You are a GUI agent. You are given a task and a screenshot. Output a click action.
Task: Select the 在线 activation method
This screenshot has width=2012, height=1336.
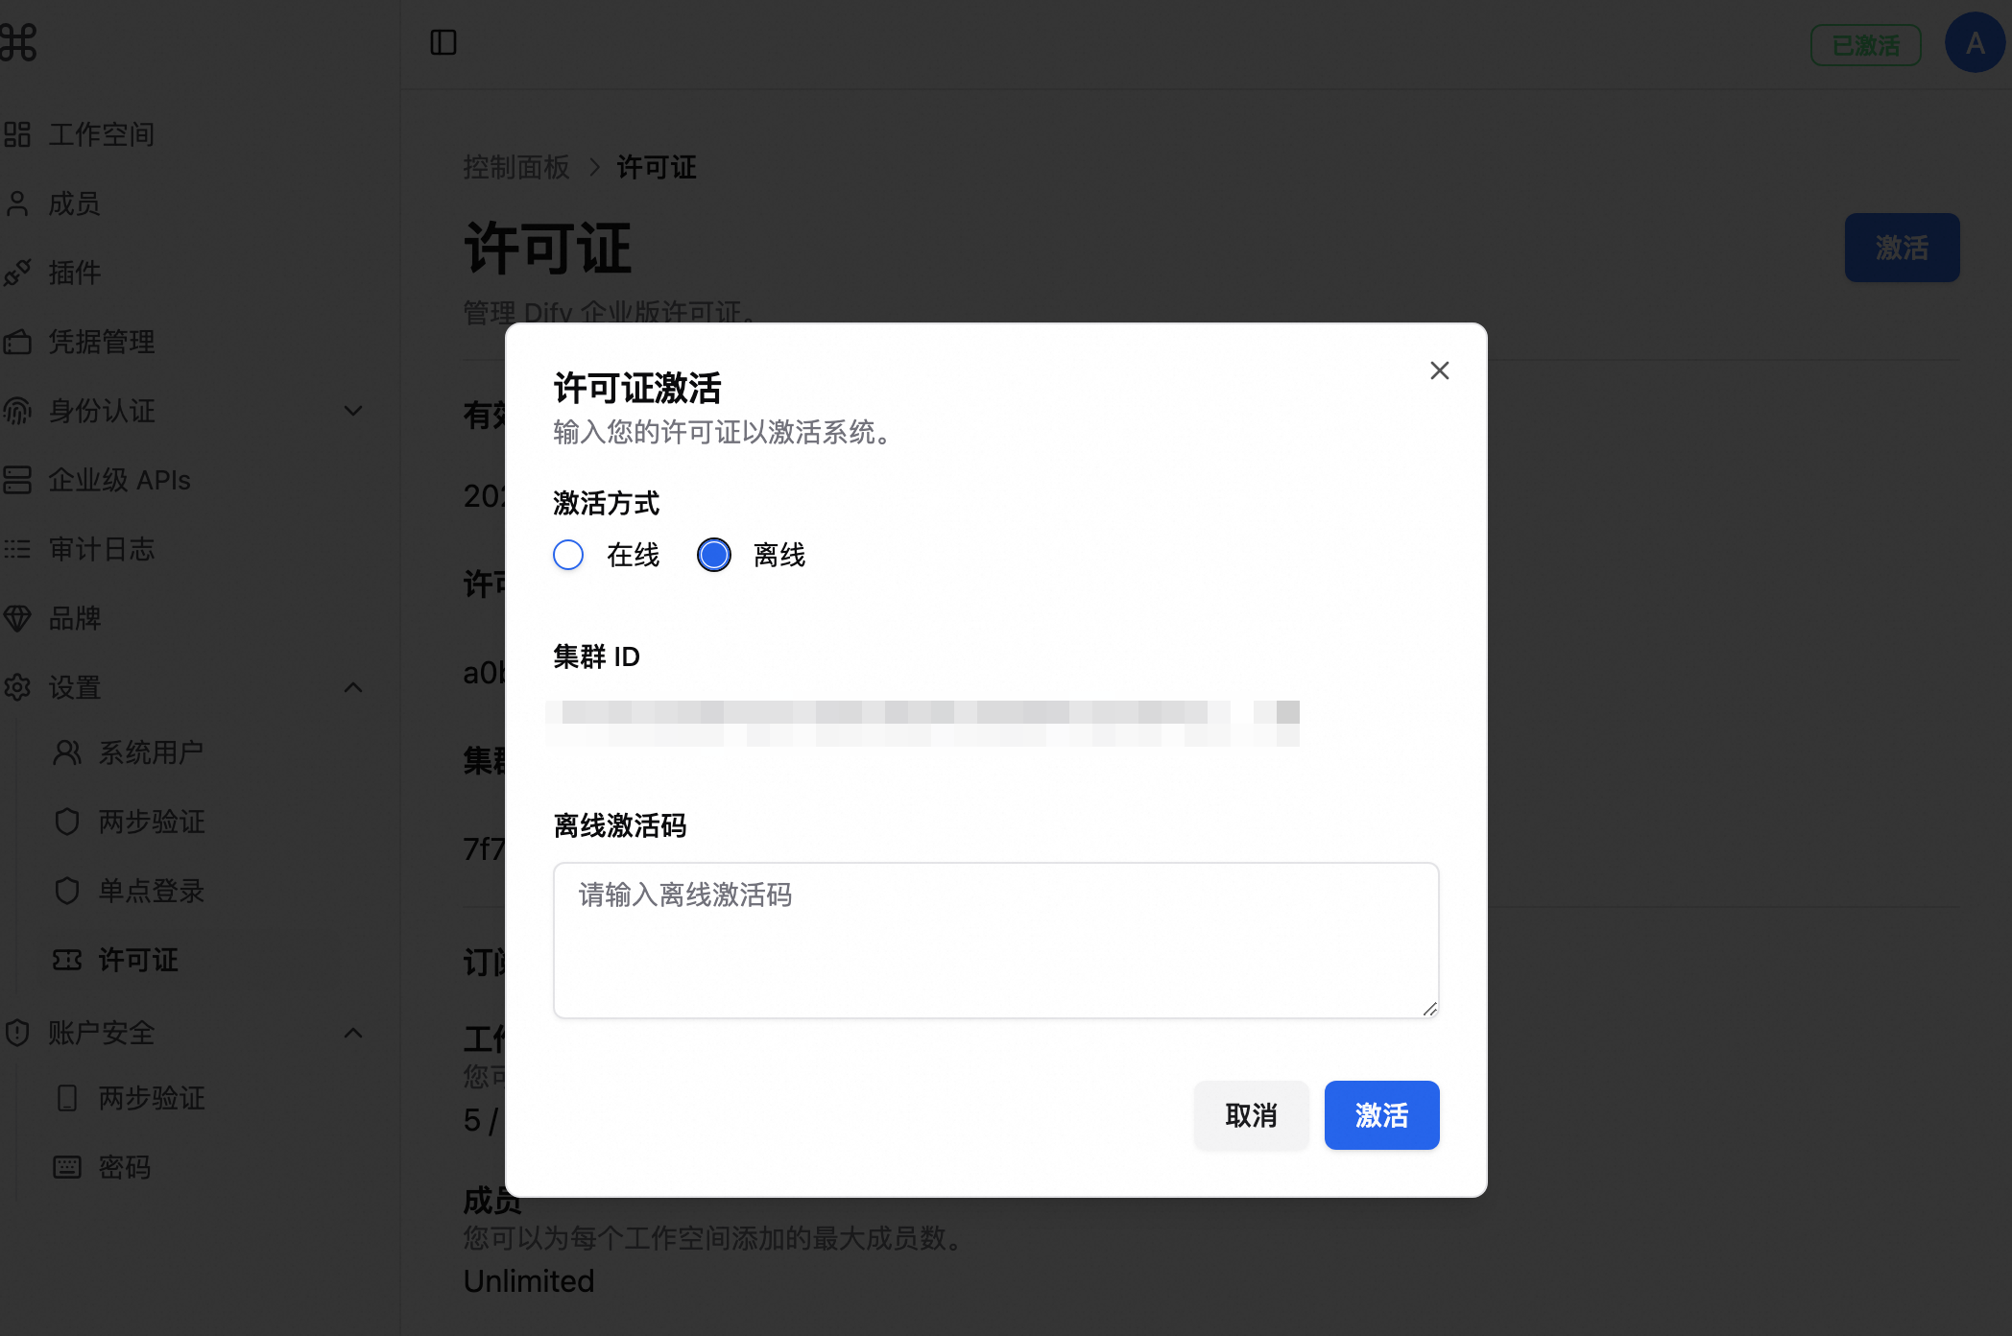tap(568, 555)
